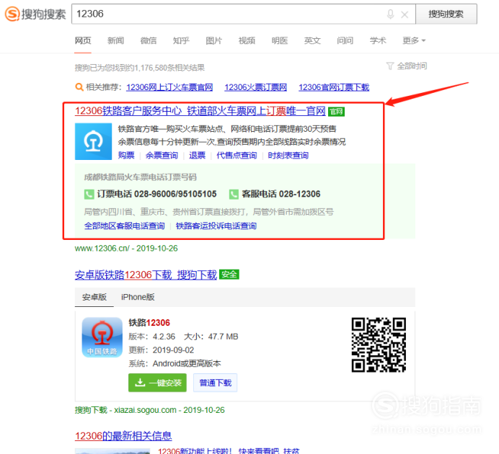499x454 pixels.
Task: Click the related-suggestions magnifier icon
Action: point(79,86)
